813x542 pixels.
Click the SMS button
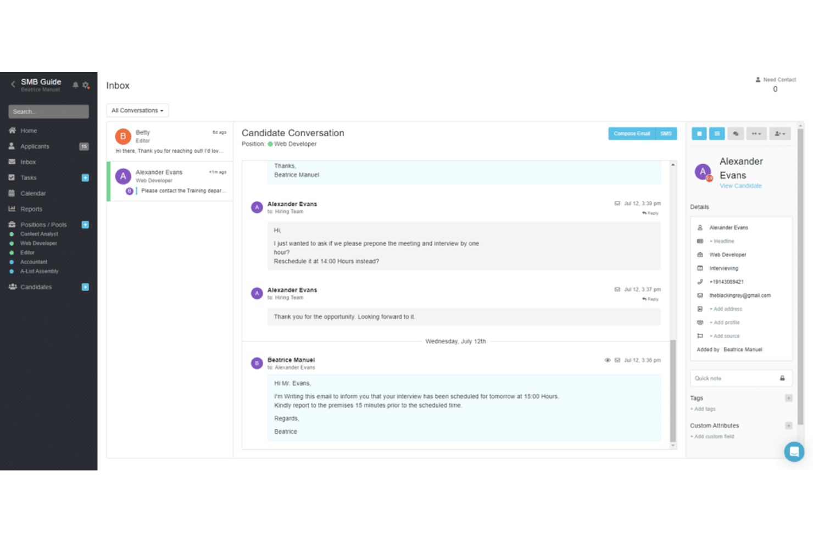tap(666, 133)
